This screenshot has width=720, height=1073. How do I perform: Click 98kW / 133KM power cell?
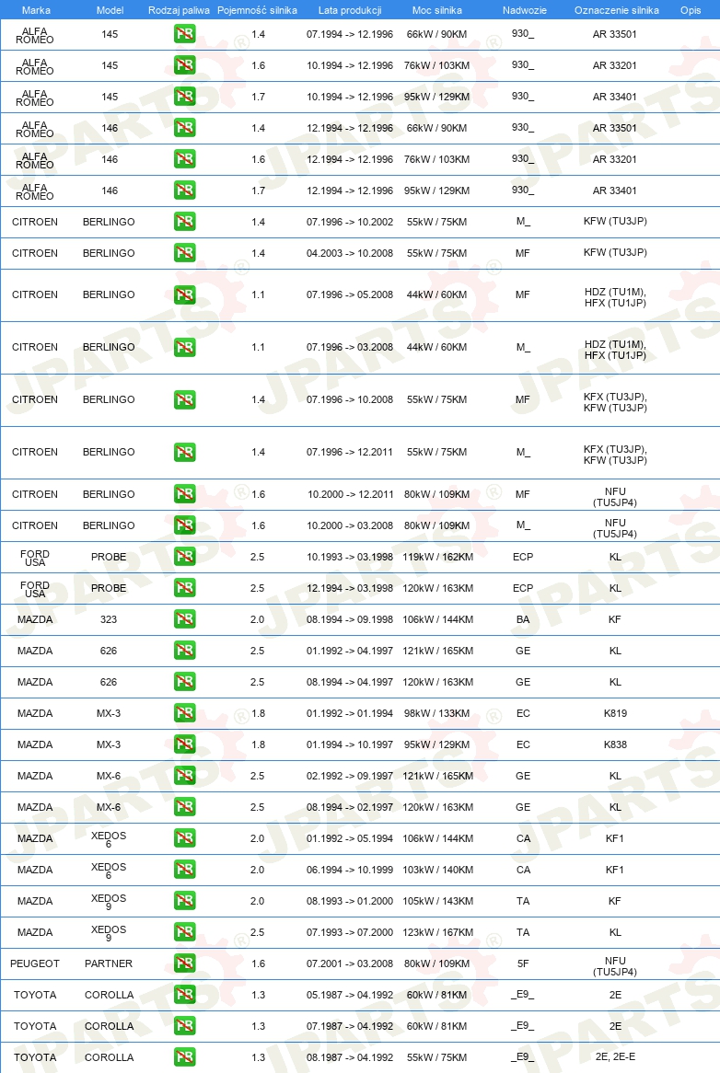click(436, 713)
